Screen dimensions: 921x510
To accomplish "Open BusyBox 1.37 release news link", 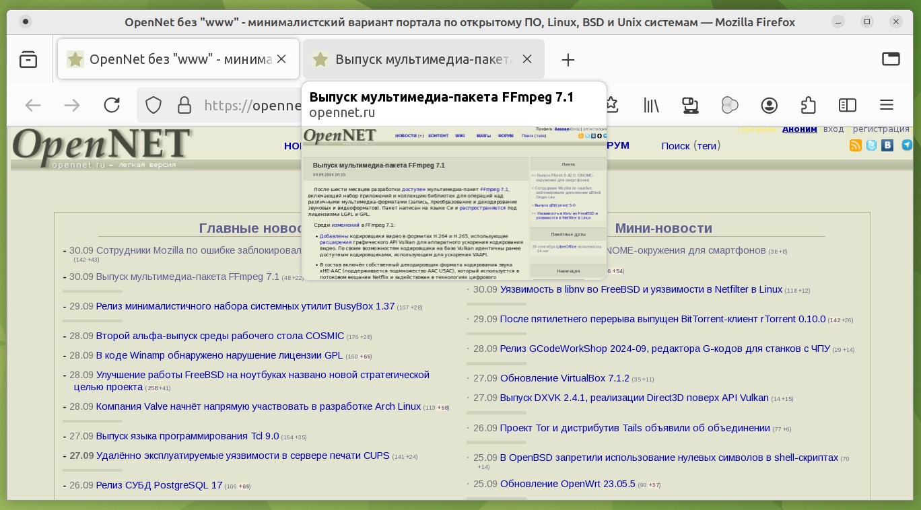I will pyautogui.click(x=245, y=306).
